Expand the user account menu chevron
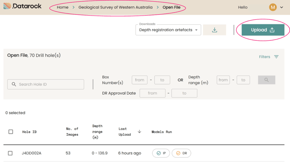Viewport: 290px width, 163px height. pyautogui.click(x=282, y=8)
